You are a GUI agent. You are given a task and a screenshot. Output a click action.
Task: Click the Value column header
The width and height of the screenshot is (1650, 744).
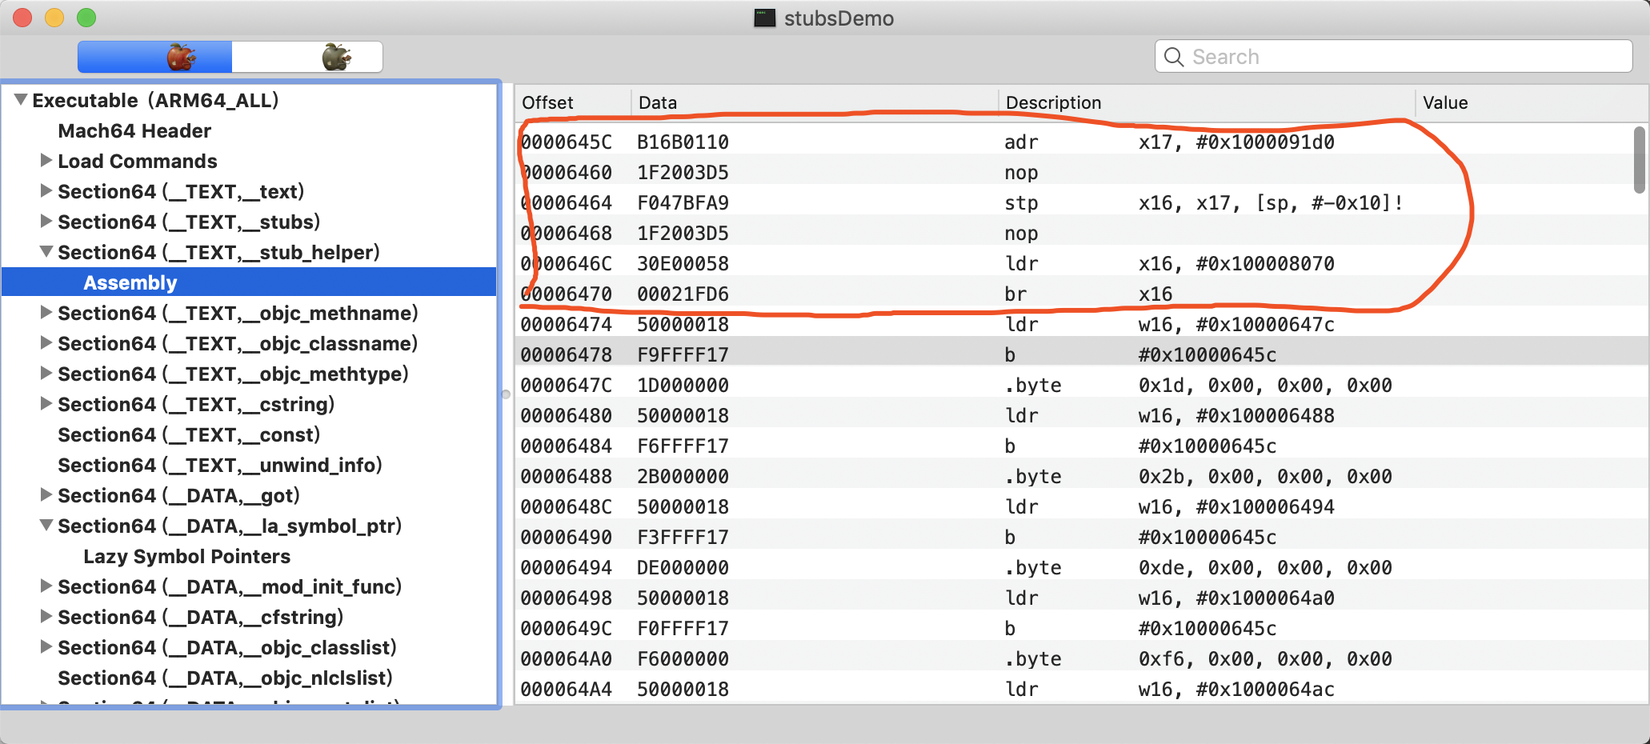(1445, 102)
